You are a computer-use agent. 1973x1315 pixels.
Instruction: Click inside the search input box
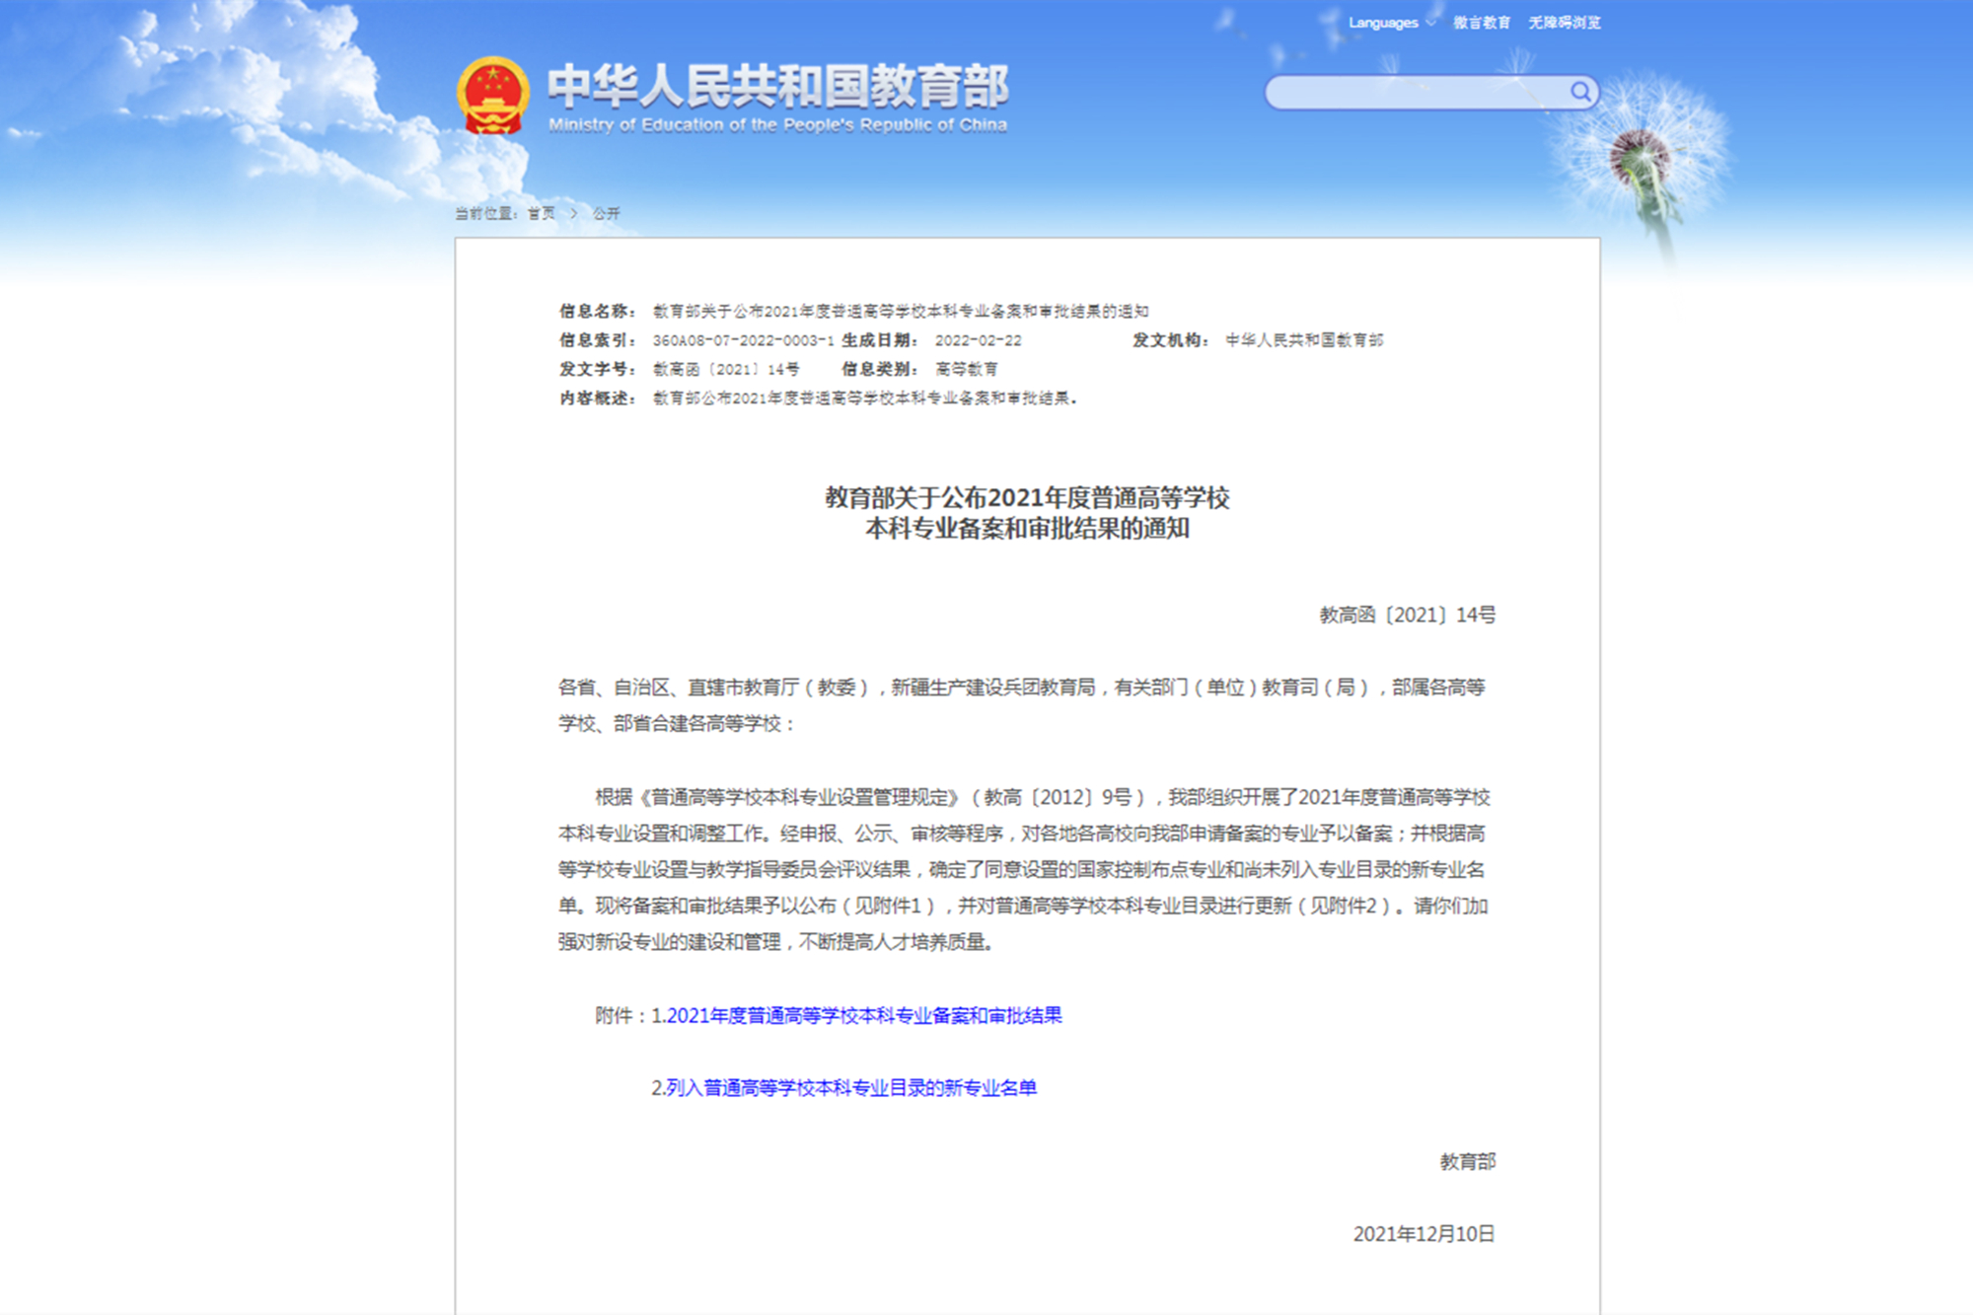[1411, 92]
